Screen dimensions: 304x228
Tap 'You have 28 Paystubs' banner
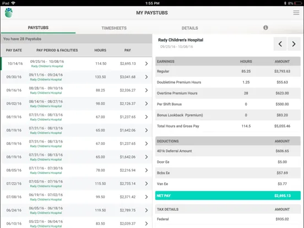tap(77, 39)
